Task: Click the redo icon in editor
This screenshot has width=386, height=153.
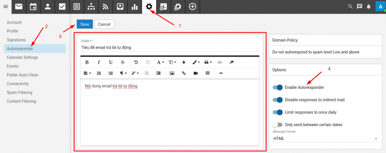Action: (x=148, y=62)
